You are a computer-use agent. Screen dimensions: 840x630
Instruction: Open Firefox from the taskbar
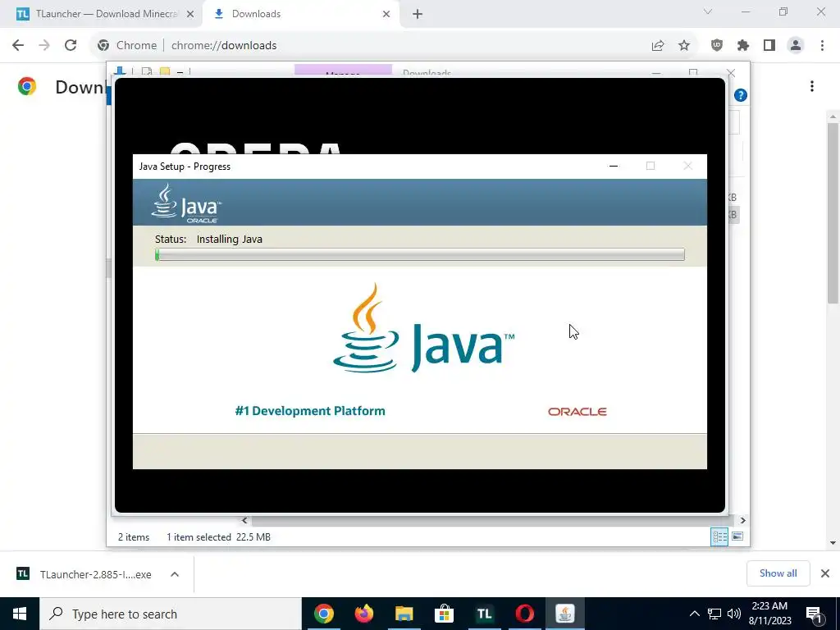[x=363, y=614]
